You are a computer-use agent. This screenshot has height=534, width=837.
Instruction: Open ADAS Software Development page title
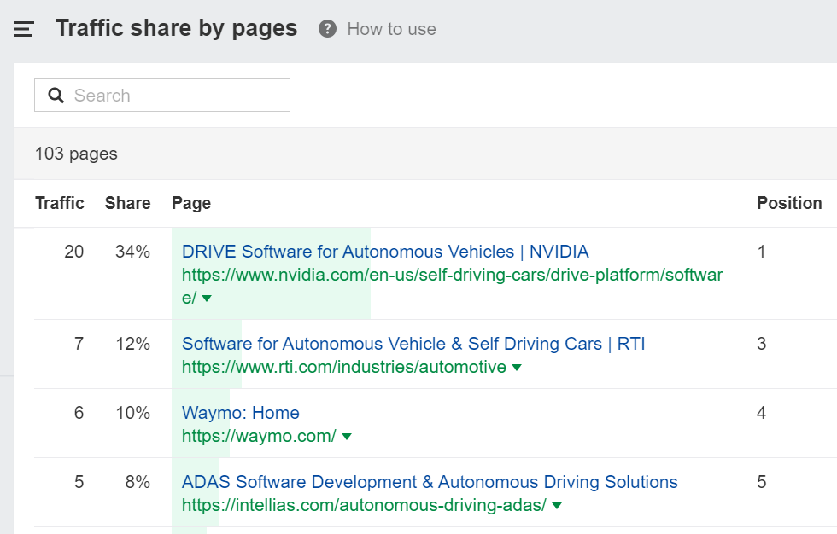pyautogui.click(x=430, y=482)
